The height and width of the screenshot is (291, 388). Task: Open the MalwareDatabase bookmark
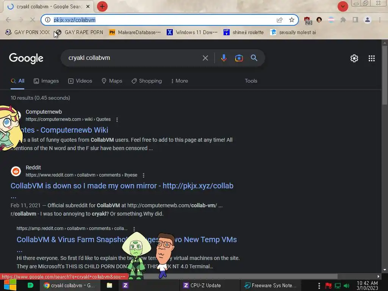pos(135,33)
